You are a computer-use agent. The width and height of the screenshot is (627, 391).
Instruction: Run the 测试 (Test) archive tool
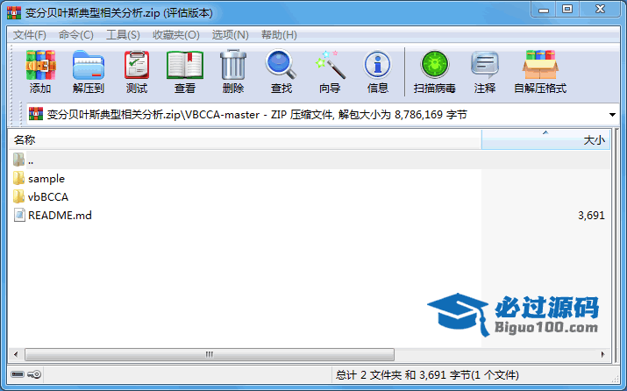(137, 65)
